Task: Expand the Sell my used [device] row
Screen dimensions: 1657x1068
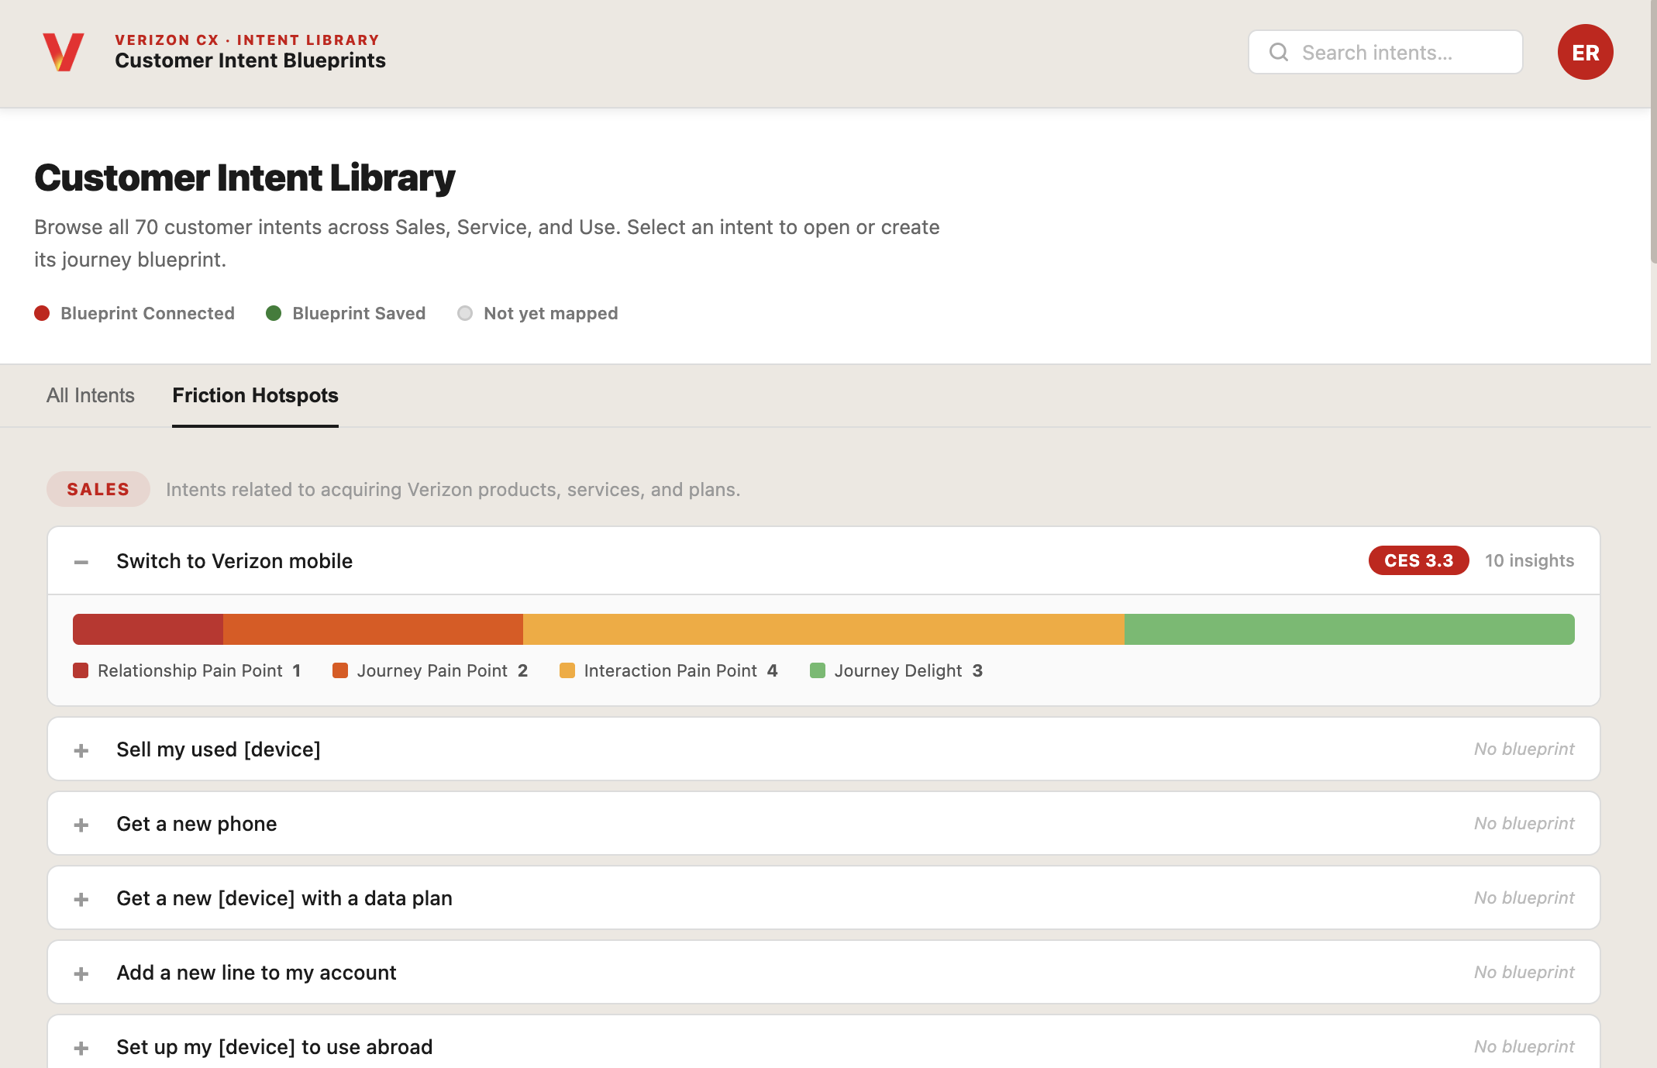Action: (81, 749)
